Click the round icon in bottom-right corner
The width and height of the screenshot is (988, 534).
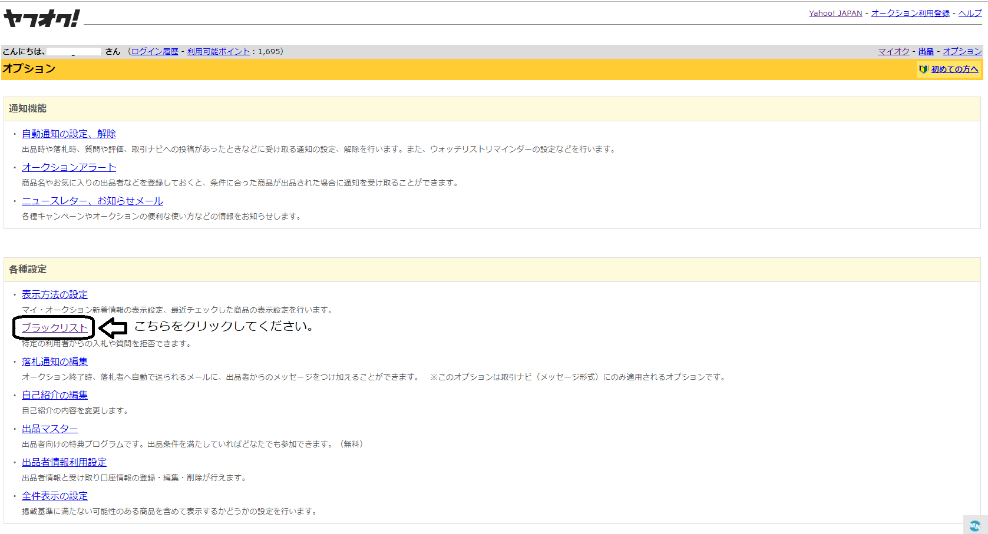pos(974,525)
